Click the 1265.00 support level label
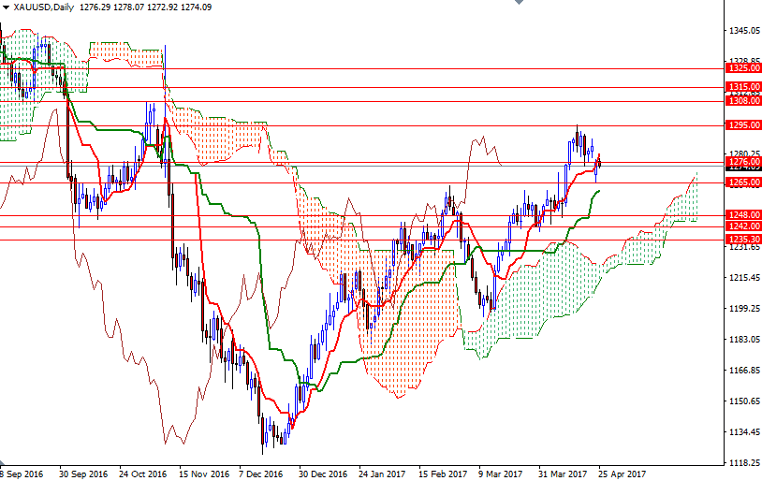Screen dimensions: 762x481 (x=742, y=182)
